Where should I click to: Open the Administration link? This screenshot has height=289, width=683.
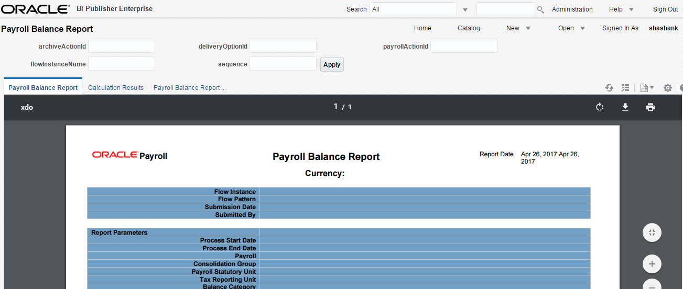(572, 9)
